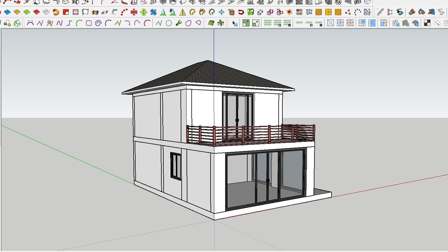Click the green wireframe polyhedron icon
The height and width of the screenshot is (252, 448).
[17, 23]
